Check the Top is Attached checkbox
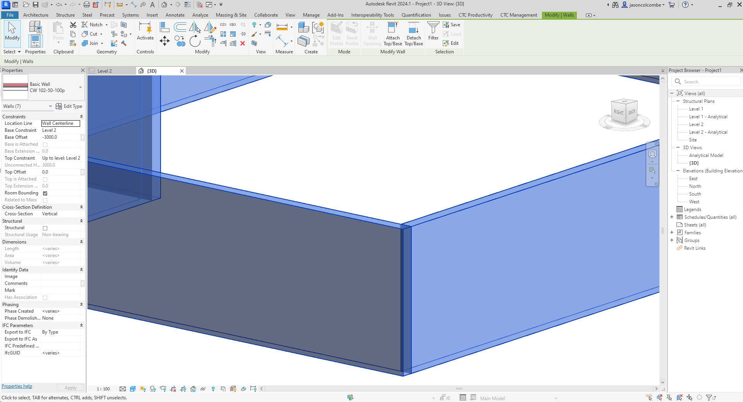The image size is (743, 402). [x=45, y=179]
